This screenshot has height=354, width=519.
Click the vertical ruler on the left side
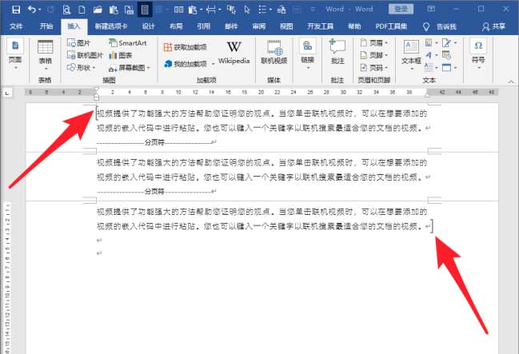tap(8, 277)
